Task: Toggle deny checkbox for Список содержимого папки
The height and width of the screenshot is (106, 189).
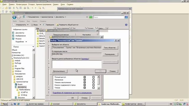Action: pyautogui.click(x=93, y=85)
